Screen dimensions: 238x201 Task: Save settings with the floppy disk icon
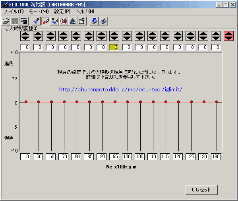24,21
